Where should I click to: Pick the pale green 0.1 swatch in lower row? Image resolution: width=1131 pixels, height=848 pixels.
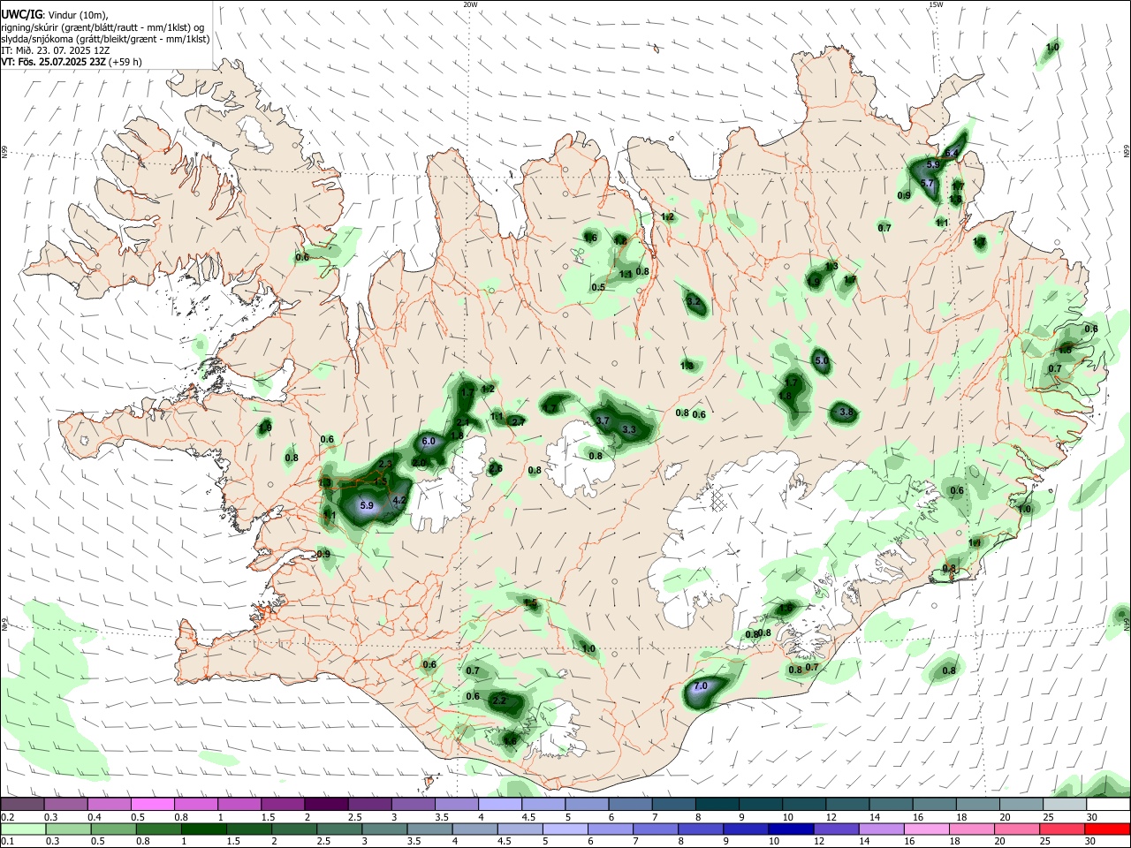[22, 829]
